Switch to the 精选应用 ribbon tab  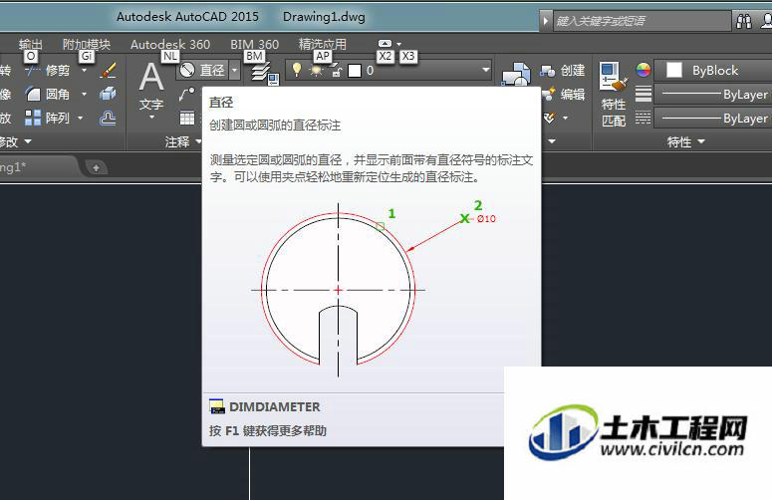click(323, 44)
